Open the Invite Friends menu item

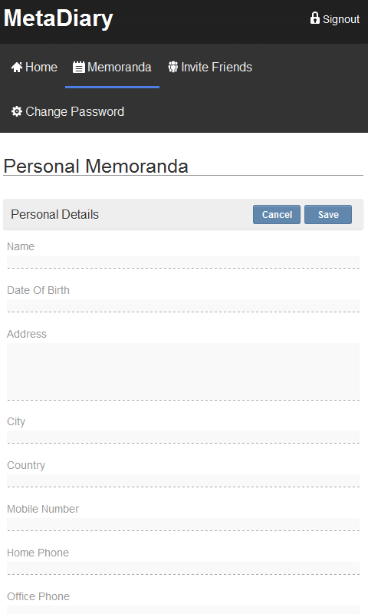click(x=210, y=68)
